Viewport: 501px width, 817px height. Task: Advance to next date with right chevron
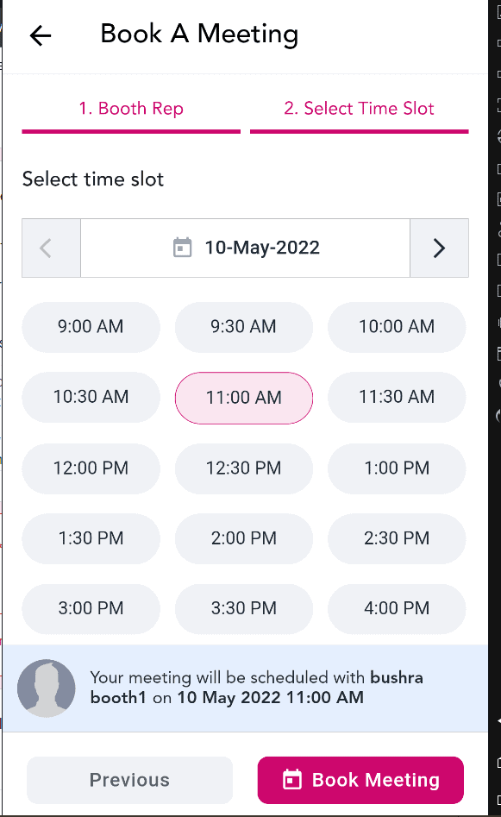pyautogui.click(x=439, y=248)
